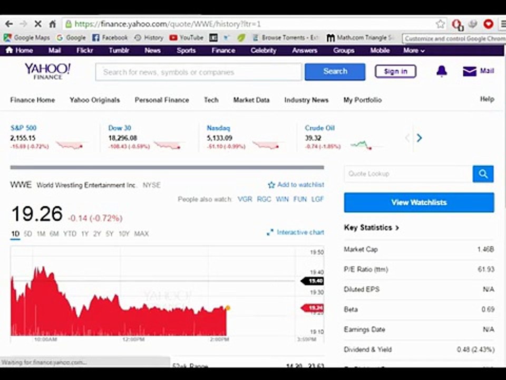Select the 1M chart range

point(41,234)
